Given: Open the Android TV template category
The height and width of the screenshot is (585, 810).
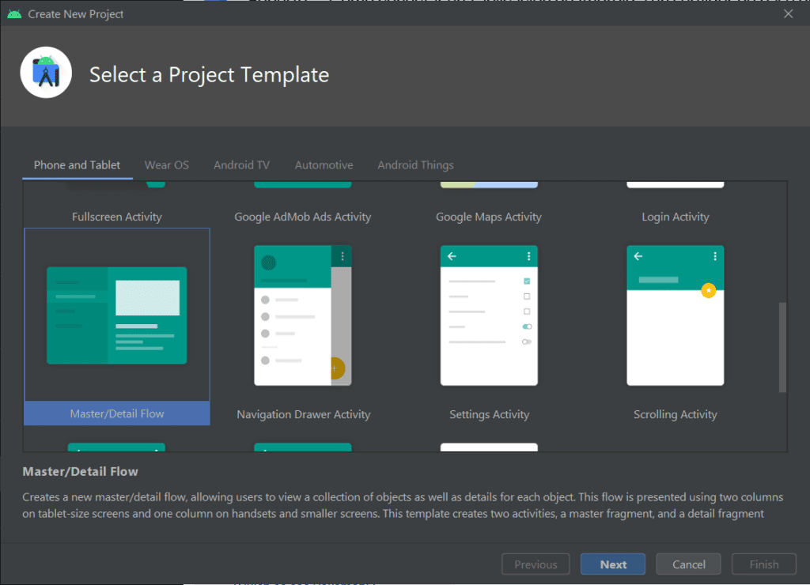Looking at the screenshot, I should point(241,164).
